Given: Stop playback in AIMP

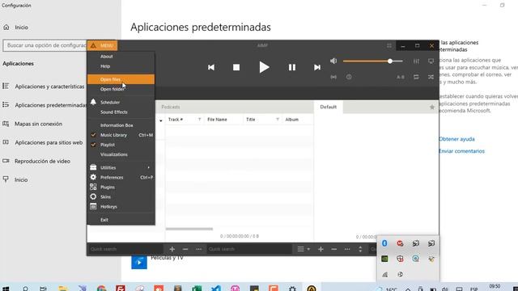Looking at the screenshot, I should [236, 67].
